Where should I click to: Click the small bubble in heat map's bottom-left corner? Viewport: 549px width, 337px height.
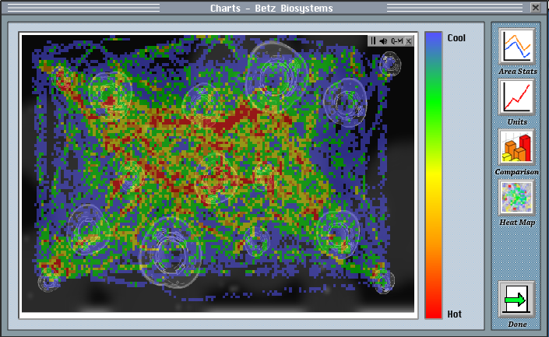49,279
